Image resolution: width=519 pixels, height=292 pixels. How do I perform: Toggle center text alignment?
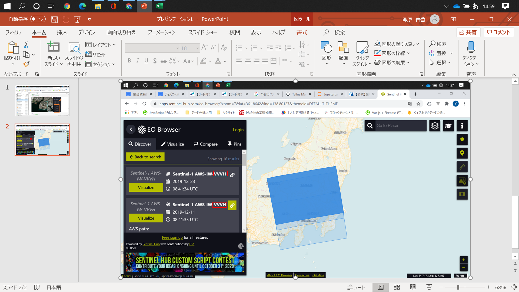[248, 61]
